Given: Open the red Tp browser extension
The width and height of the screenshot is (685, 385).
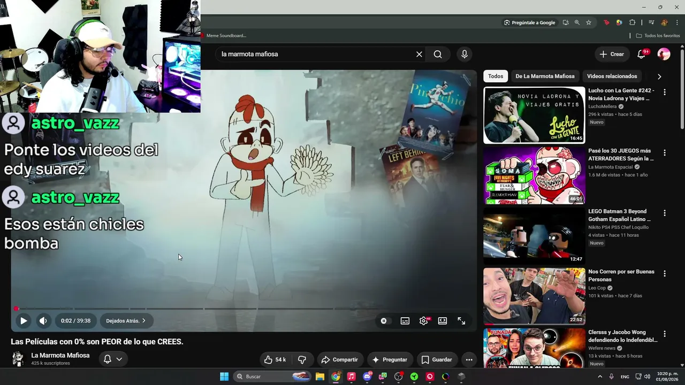Looking at the screenshot, I should point(606,22).
